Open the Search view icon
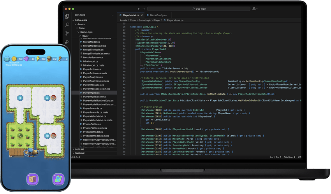Viewport: 331px width, 194px height. pos(67,24)
